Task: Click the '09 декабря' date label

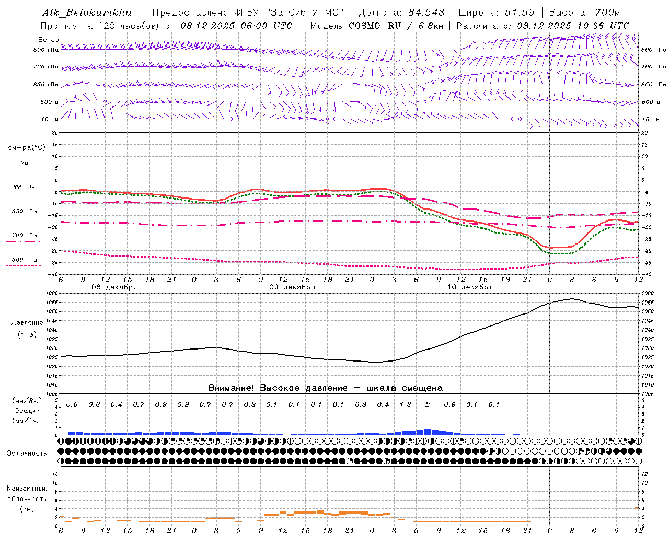Action: click(x=292, y=287)
